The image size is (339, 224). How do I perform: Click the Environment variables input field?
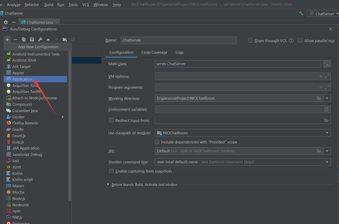[243, 109]
